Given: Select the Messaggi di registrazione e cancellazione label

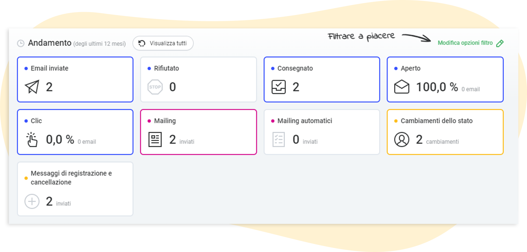Looking at the screenshot, I should coord(71,178).
